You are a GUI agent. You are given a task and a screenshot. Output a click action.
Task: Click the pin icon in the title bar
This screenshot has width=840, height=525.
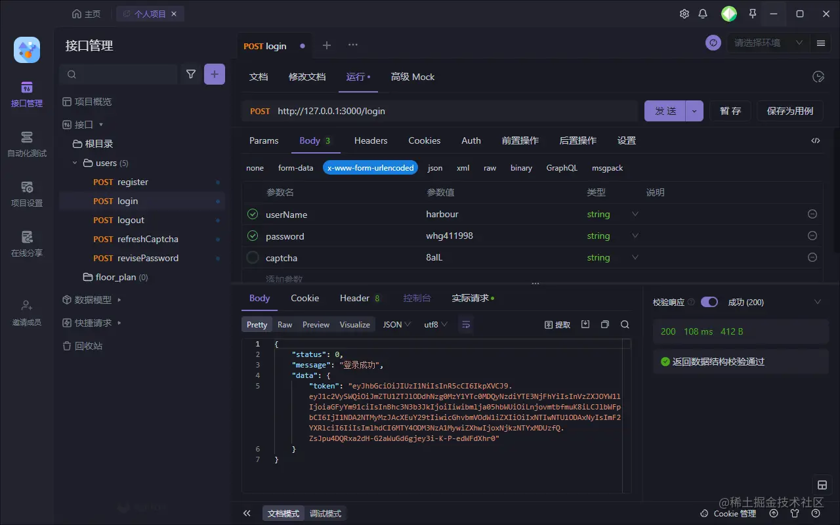[753, 14]
